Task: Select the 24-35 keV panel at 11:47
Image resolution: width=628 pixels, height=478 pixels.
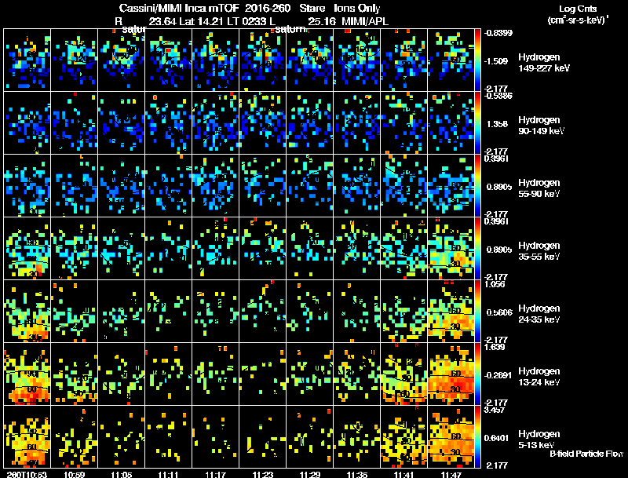Action: point(451,312)
